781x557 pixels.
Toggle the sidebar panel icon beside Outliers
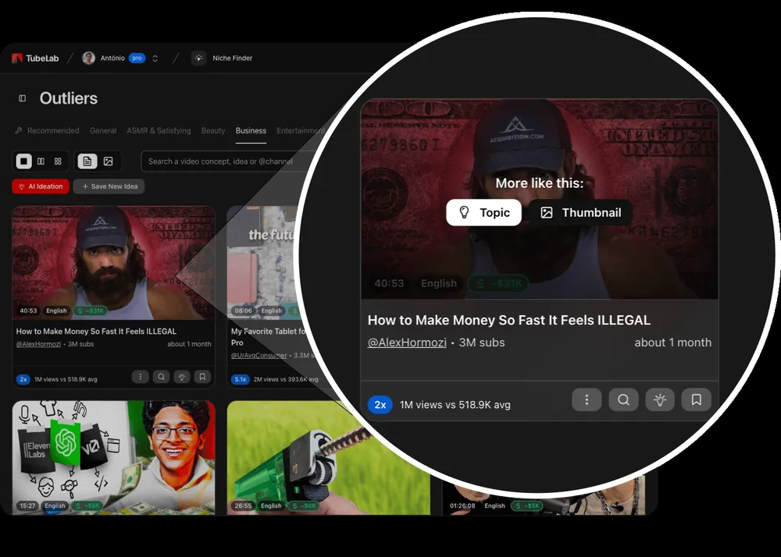tap(23, 98)
